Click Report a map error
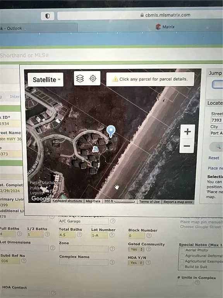 tap(178, 202)
